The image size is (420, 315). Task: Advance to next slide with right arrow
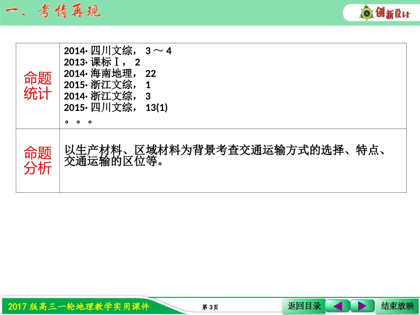pyautogui.click(x=363, y=306)
